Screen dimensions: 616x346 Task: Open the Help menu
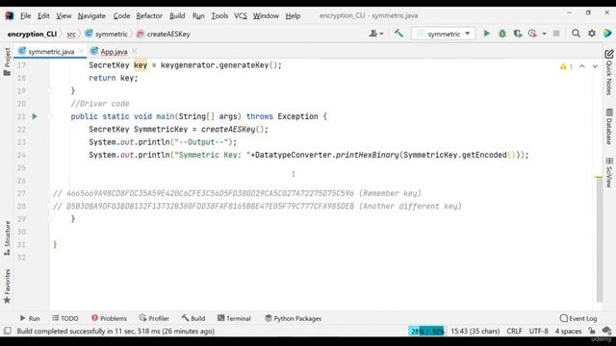pyautogui.click(x=293, y=15)
